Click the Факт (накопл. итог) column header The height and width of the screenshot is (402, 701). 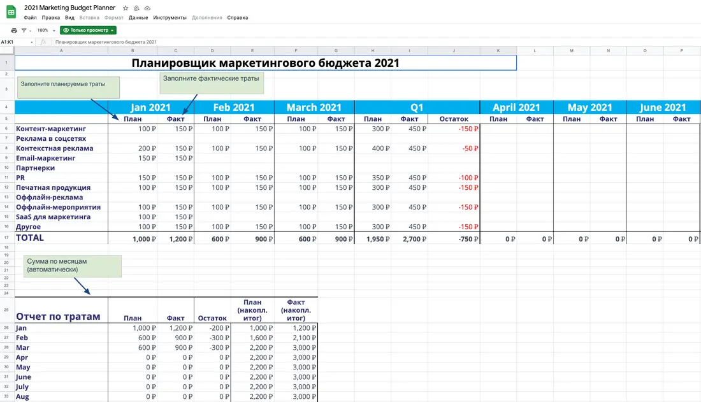pos(296,310)
